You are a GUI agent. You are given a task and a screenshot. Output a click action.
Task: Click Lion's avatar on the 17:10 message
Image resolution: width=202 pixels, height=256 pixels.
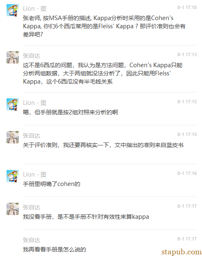pos(13,10)
